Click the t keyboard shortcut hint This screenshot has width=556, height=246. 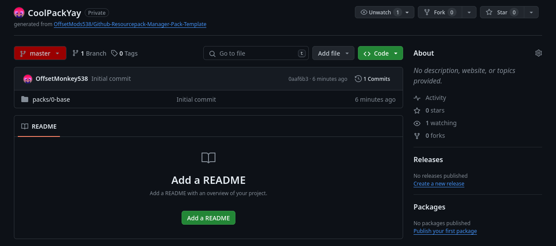click(x=302, y=53)
